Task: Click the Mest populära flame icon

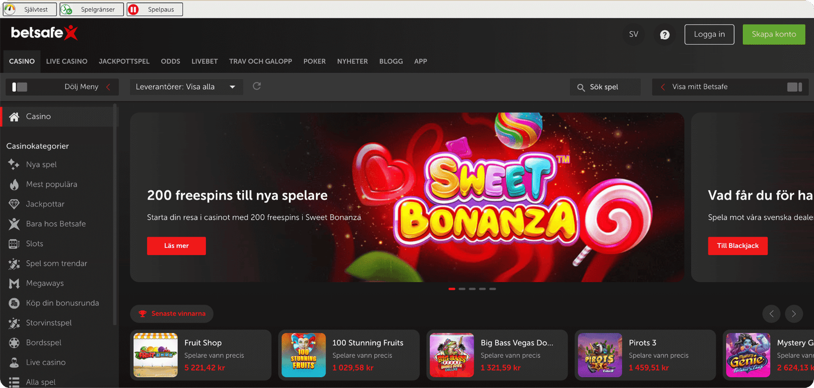Action: tap(14, 184)
